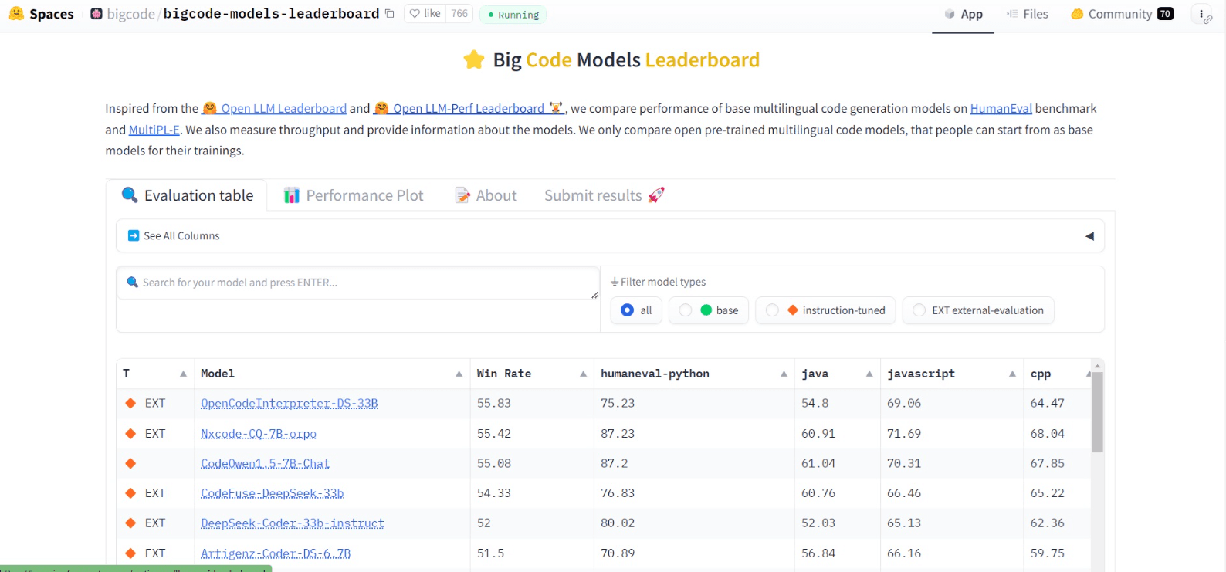Open the Submit results tab

click(x=604, y=195)
